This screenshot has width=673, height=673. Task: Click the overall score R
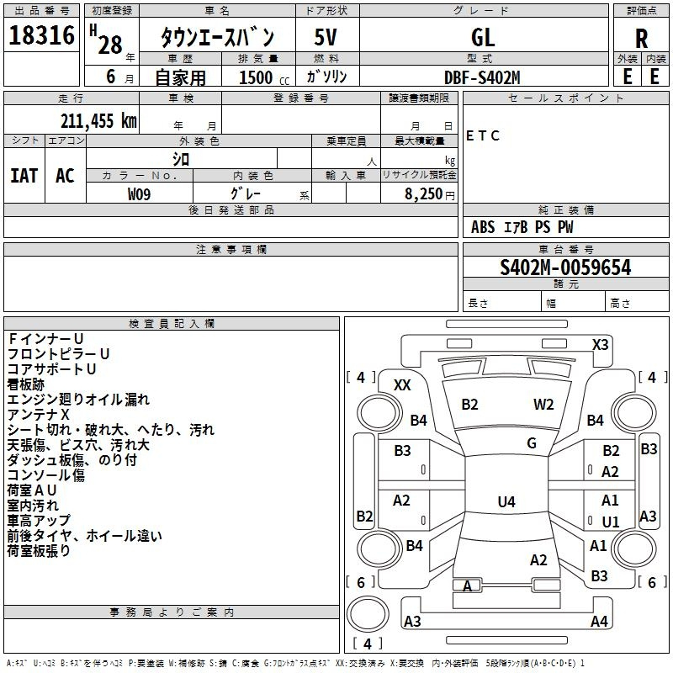click(641, 39)
